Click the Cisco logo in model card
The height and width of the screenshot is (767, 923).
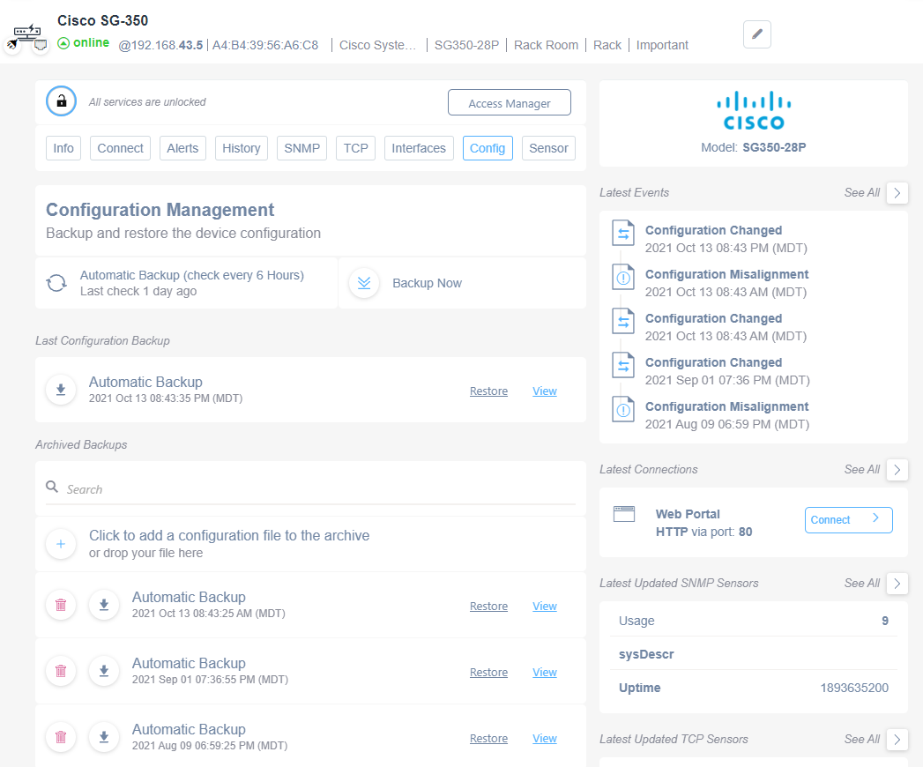[x=754, y=110]
